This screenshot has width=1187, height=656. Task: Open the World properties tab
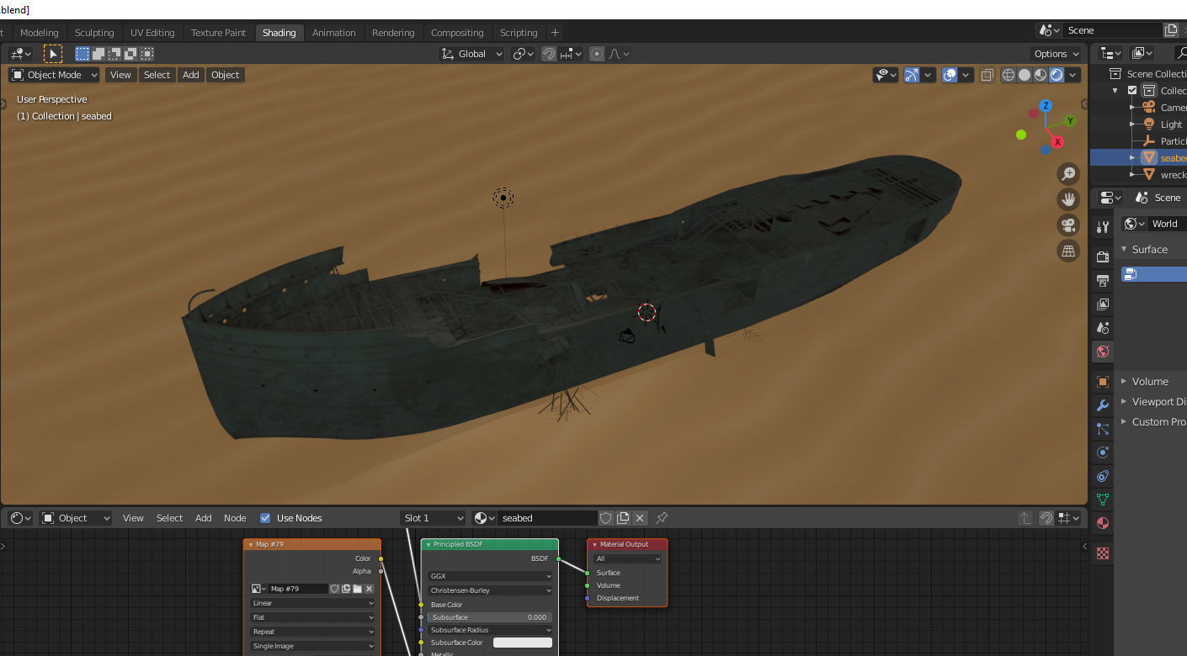pos(1103,352)
